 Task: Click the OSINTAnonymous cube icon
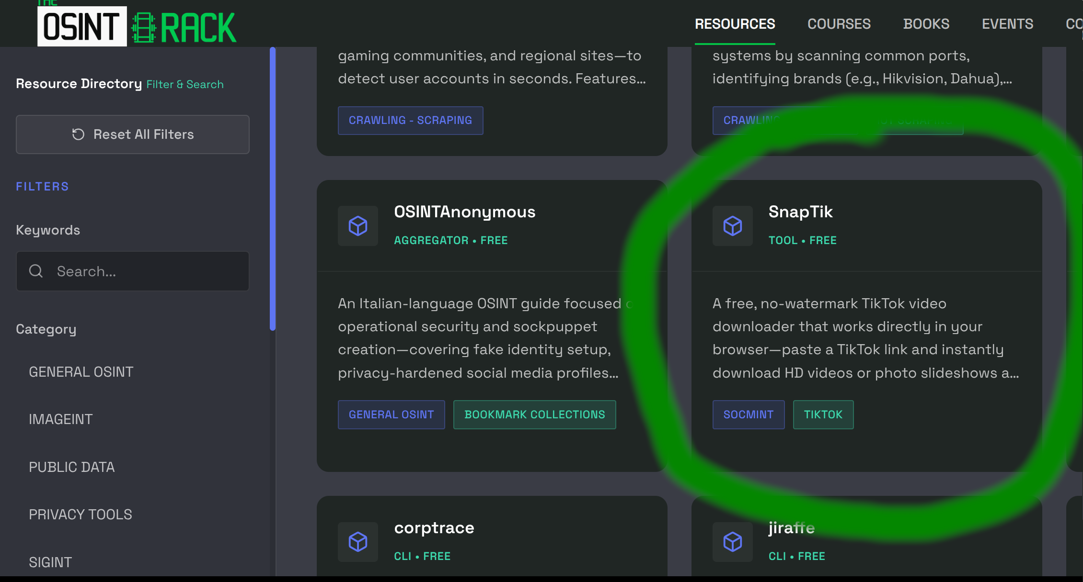tap(357, 226)
